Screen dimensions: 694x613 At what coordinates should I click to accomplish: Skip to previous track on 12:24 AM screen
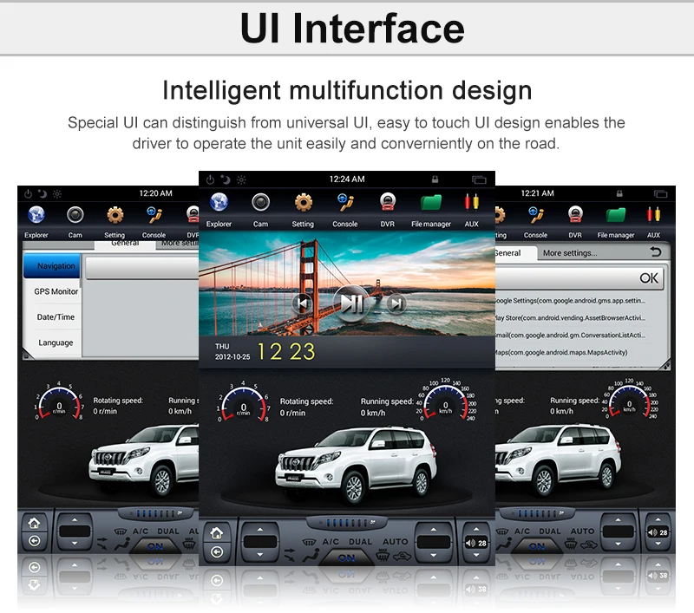tap(303, 303)
